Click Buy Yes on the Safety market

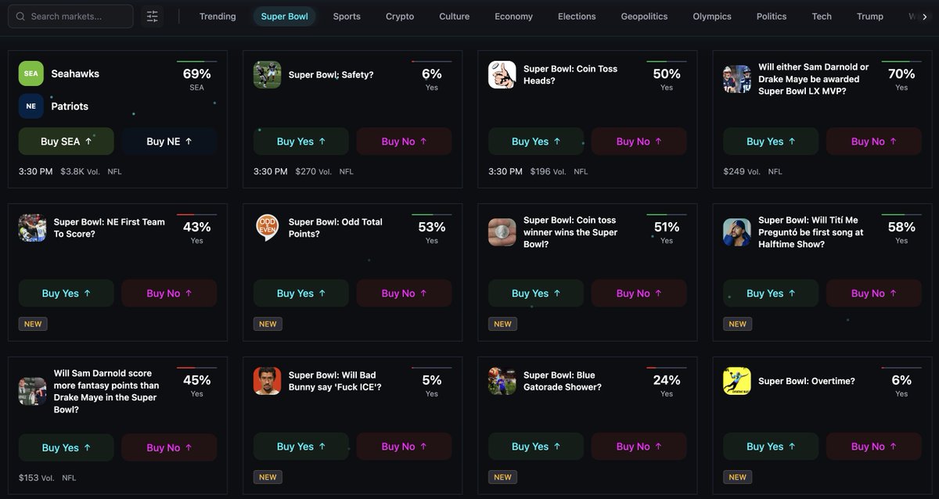pos(300,141)
